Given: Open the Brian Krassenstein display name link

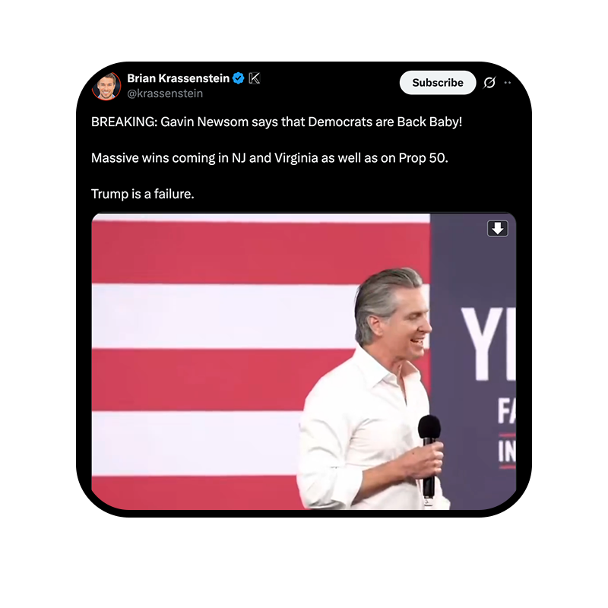Looking at the screenshot, I should pyautogui.click(x=179, y=78).
